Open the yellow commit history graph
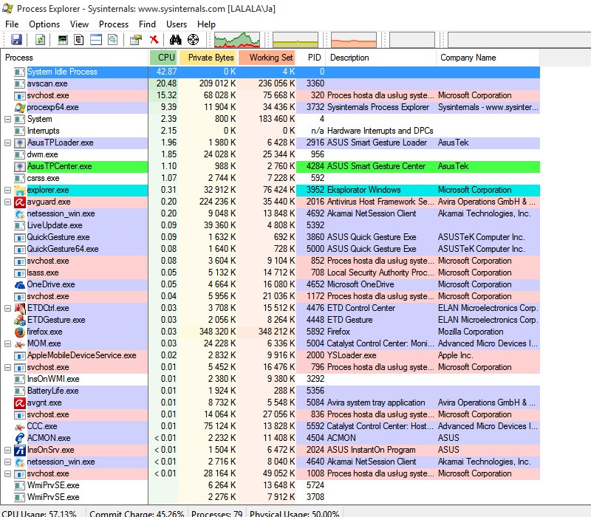 point(295,40)
